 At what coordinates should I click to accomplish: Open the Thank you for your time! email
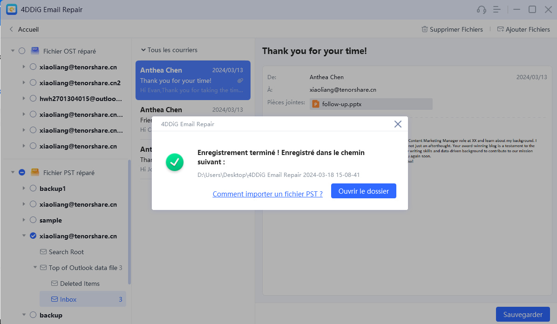point(193,80)
